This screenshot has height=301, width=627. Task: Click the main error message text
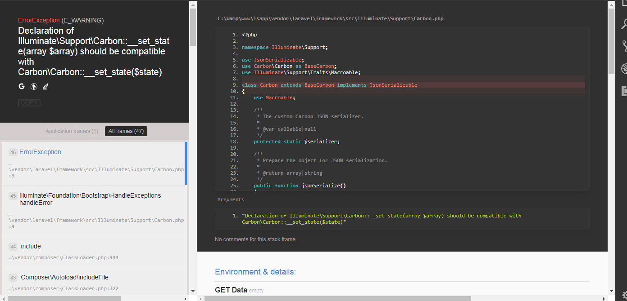(94, 51)
